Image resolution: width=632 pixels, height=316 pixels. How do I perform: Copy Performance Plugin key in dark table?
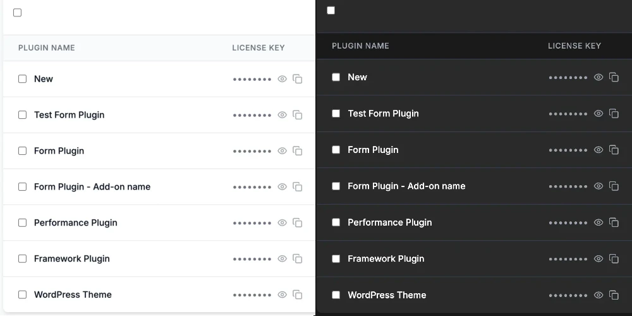pyautogui.click(x=614, y=222)
